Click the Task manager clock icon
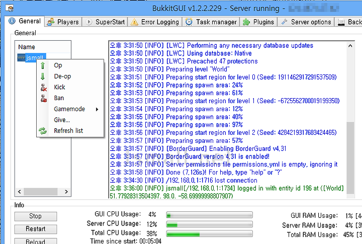This screenshot has width=362, height=244. [x=189, y=22]
